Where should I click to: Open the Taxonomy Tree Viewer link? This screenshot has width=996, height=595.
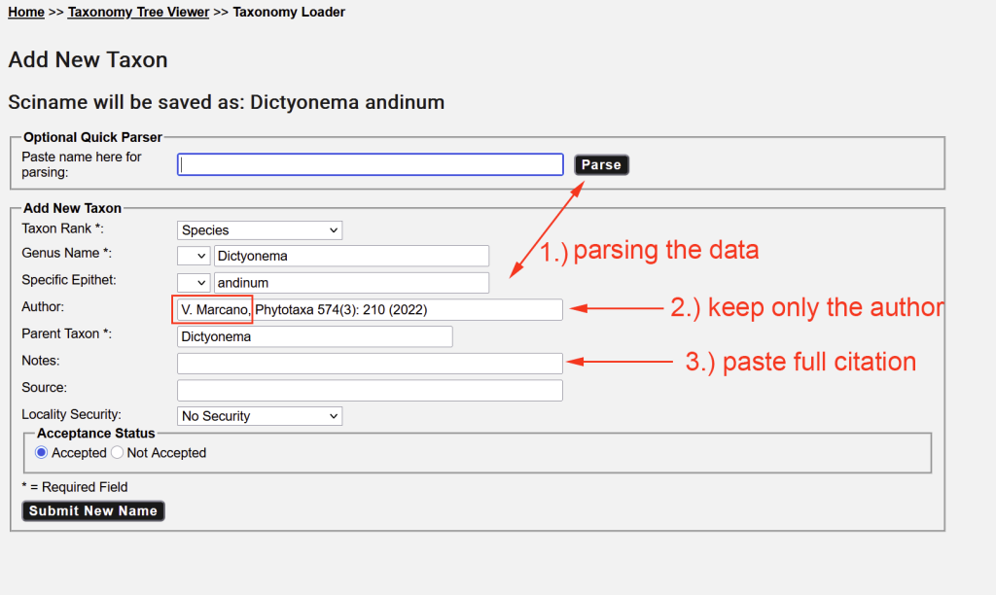(138, 13)
